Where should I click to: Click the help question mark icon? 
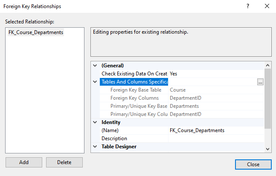[x=248, y=6]
